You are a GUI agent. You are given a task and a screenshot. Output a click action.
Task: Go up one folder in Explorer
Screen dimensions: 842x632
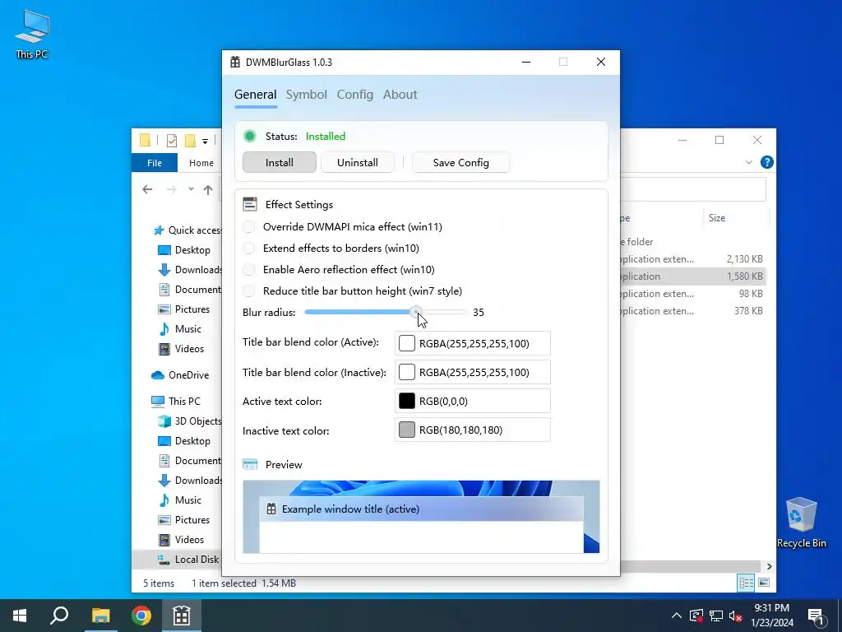(208, 189)
